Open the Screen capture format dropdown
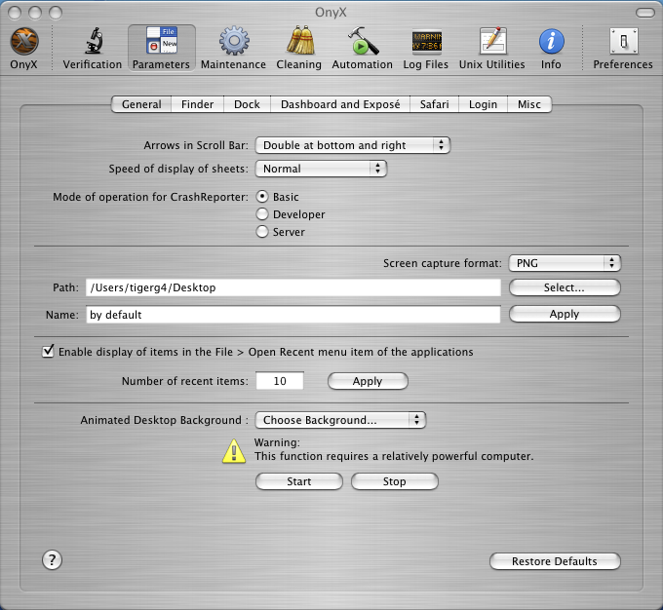Screen dimensions: 663x610 tap(565, 263)
